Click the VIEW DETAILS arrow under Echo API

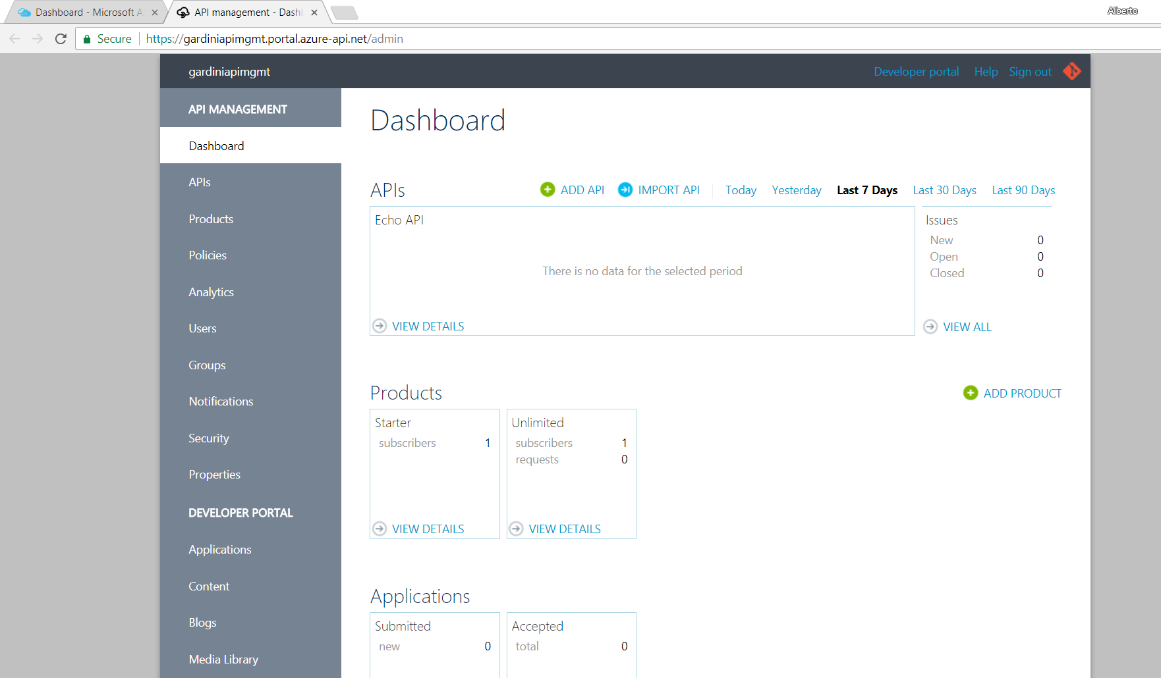pos(380,326)
